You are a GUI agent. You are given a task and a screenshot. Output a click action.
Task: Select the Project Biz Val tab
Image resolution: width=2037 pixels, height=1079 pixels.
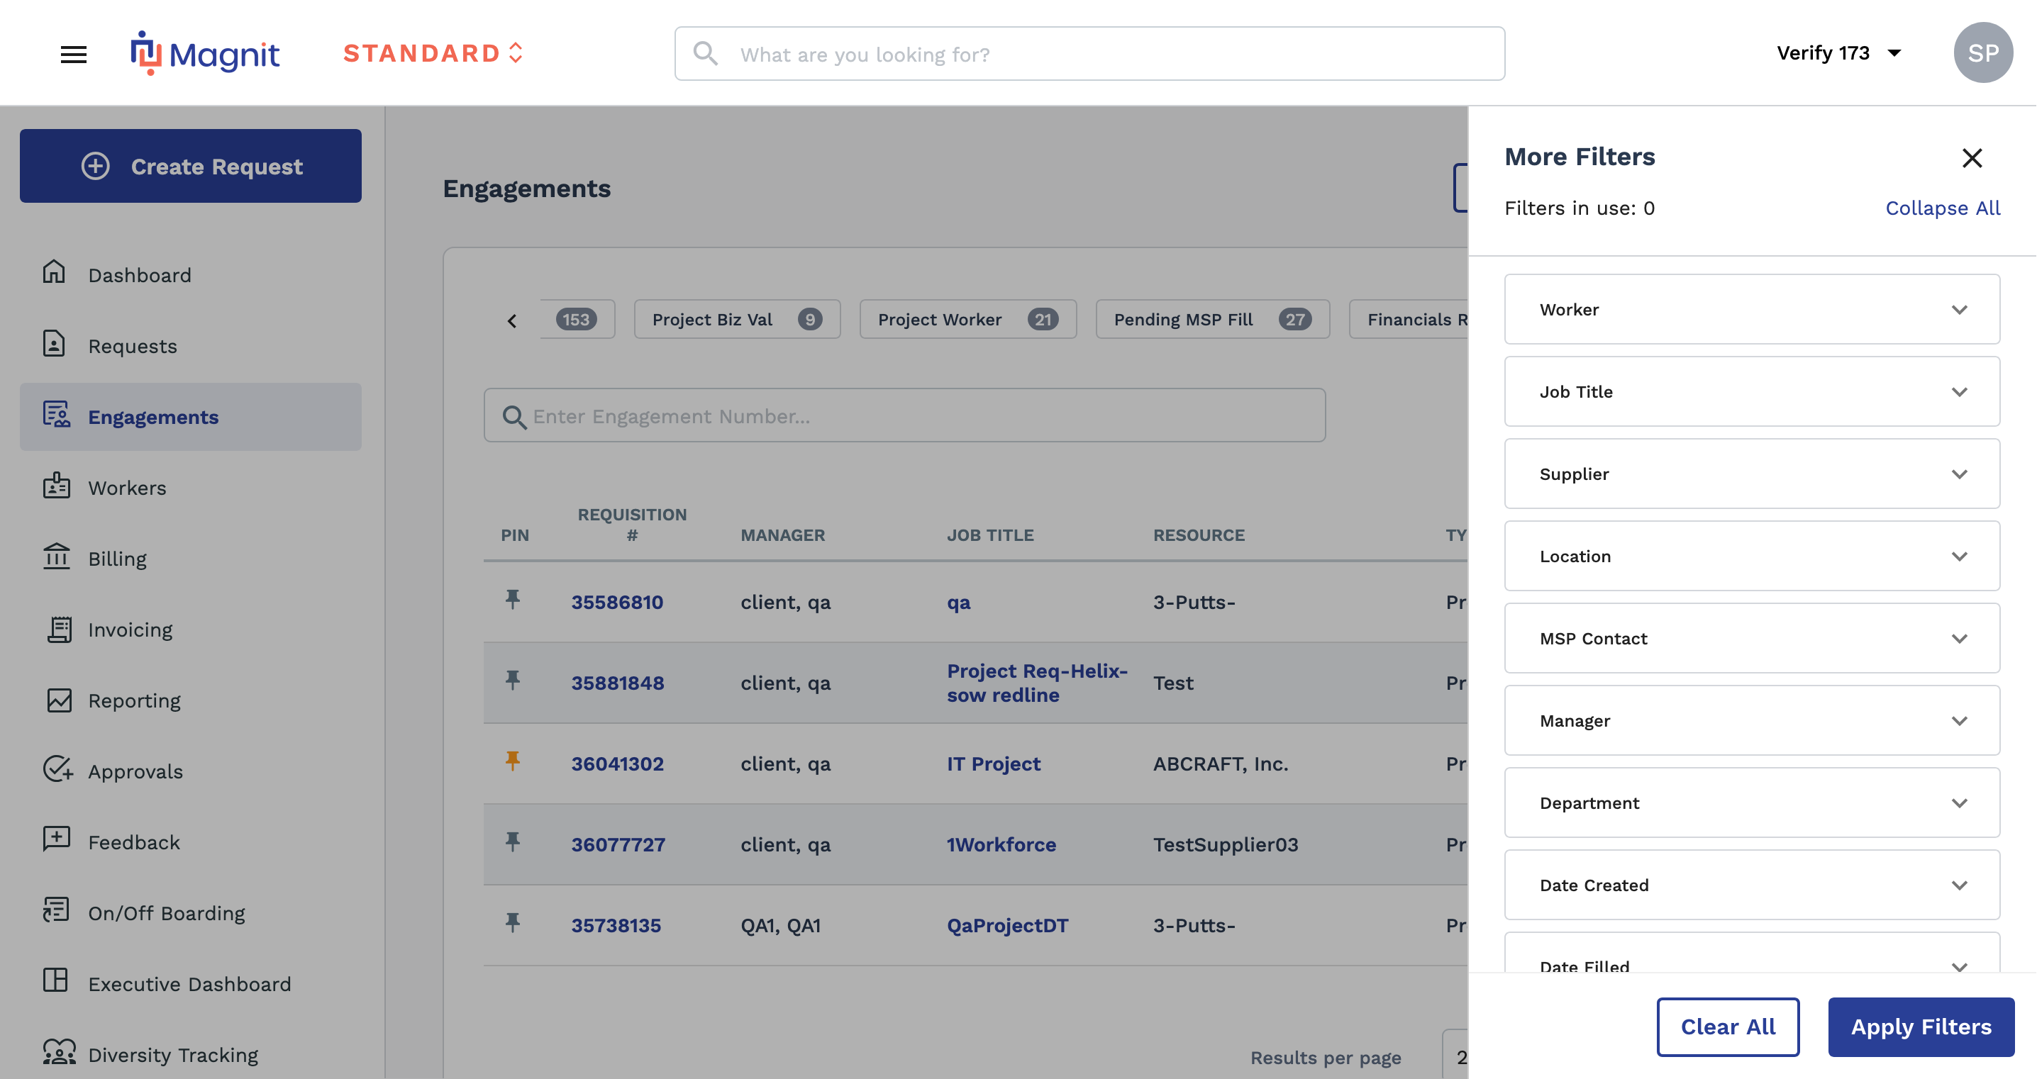[x=737, y=319]
